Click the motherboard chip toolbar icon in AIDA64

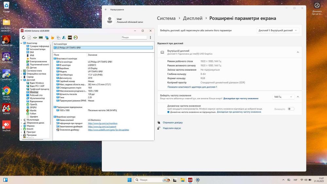(35, 38)
